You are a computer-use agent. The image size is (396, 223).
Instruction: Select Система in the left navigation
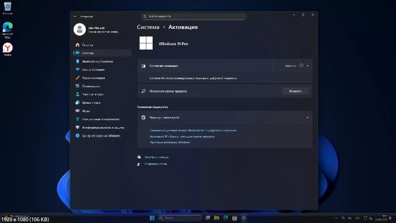tap(87, 53)
